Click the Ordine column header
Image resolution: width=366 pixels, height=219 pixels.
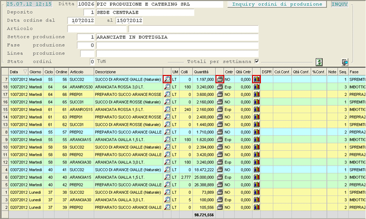[x=61, y=72]
